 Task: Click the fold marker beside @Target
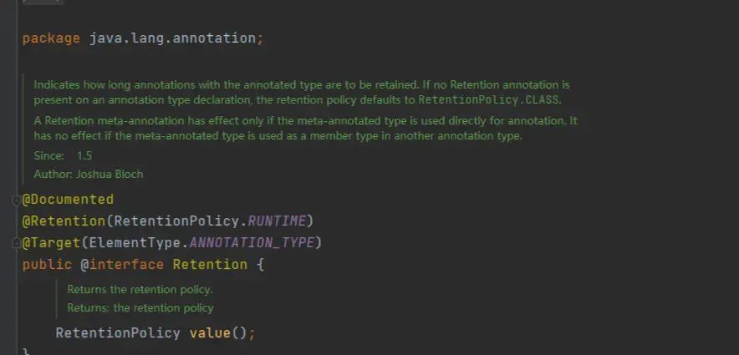point(16,243)
